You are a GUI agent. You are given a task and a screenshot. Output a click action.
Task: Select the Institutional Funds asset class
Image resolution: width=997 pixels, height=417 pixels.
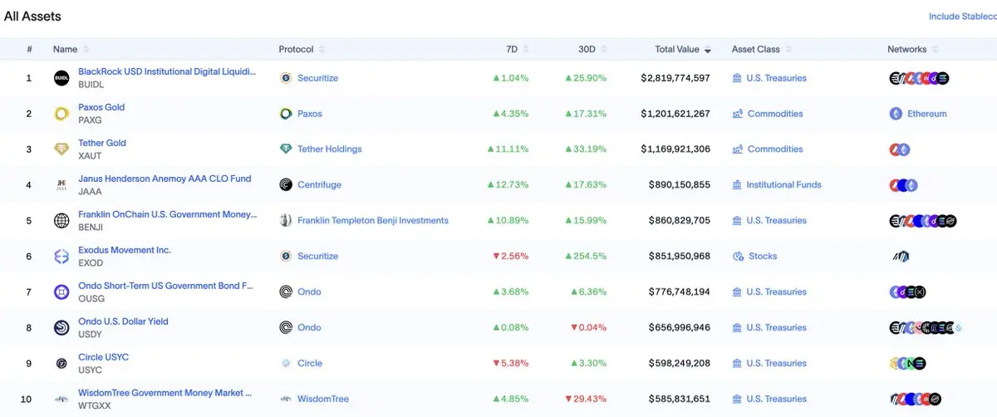click(x=783, y=185)
